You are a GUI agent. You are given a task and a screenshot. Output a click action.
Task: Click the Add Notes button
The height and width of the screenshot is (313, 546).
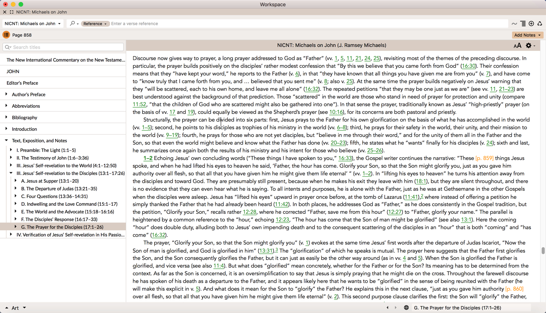click(x=527, y=35)
